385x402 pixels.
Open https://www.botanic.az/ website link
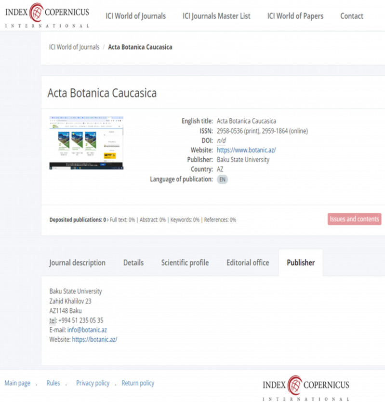pos(246,150)
